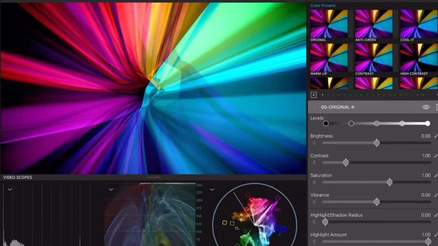The height and width of the screenshot is (246, 438).
Task: Click the Vibrance value 0.00 field
Action: click(426, 195)
